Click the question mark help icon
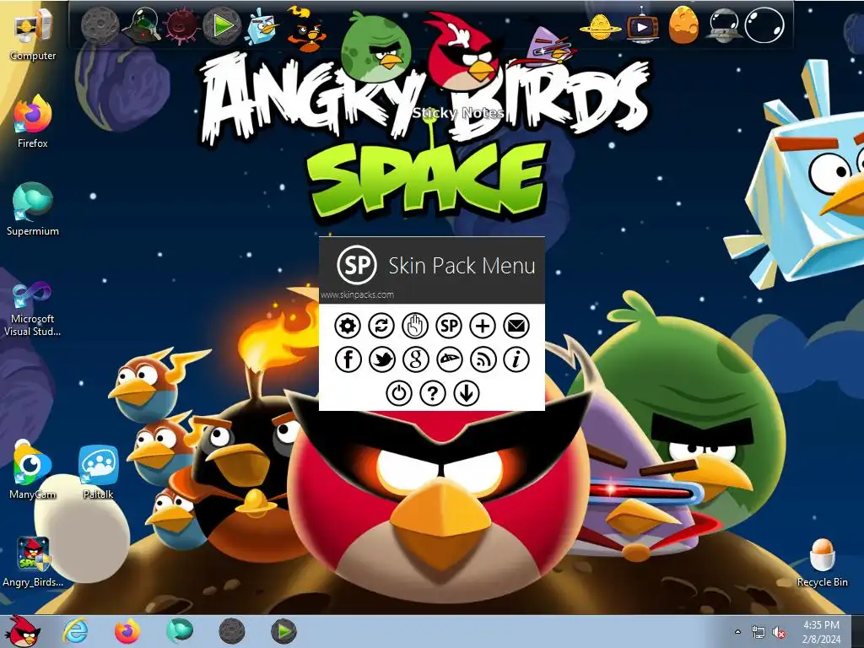Image resolution: width=864 pixels, height=648 pixels. [433, 393]
